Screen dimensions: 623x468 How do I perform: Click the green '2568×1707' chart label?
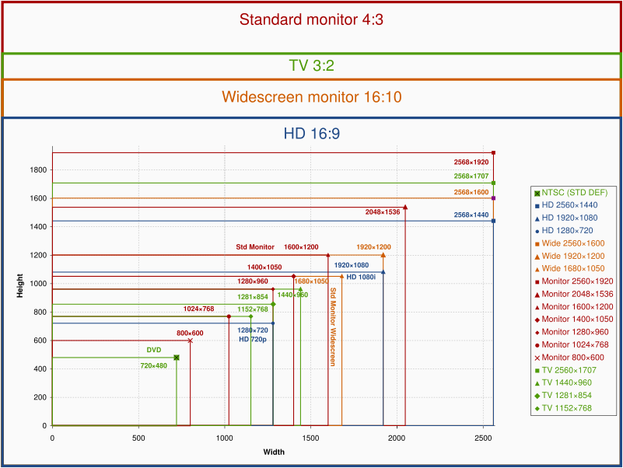point(471,176)
